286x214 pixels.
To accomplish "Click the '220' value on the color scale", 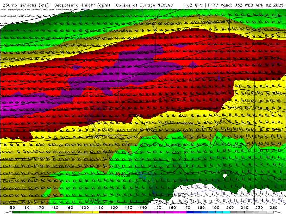I will pyautogui.click(x=259, y=208).
